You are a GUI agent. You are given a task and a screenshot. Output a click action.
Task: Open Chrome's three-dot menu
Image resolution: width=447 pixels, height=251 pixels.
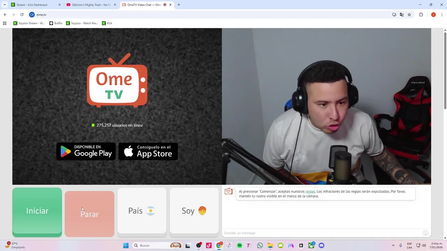click(x=442, y=15)
